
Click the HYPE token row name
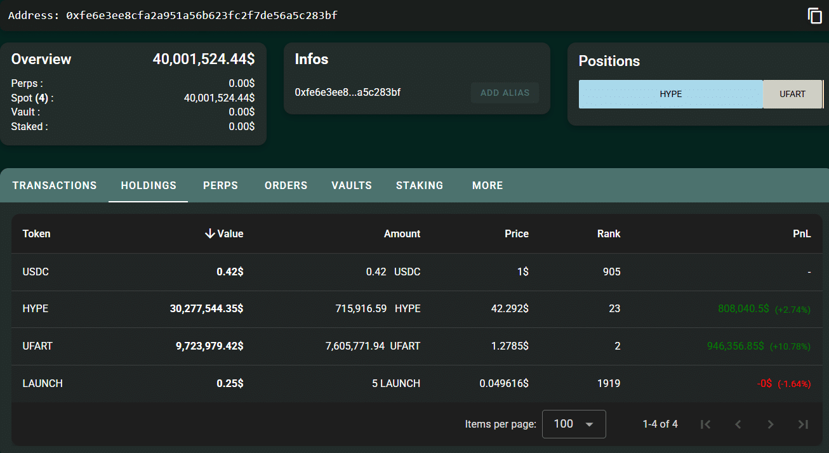pos(36,308)
